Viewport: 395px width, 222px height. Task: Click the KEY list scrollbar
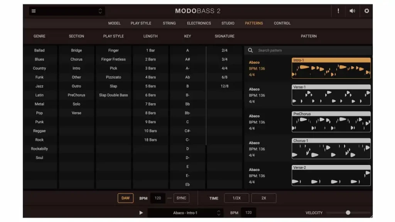[x=206, y=96]
